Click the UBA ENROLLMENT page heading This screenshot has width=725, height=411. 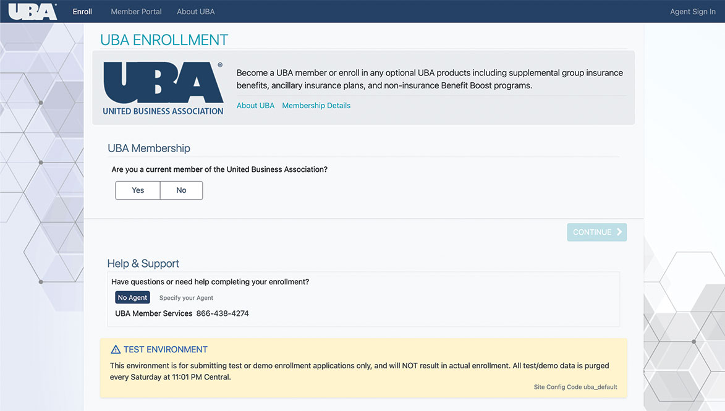coord(164,40)
